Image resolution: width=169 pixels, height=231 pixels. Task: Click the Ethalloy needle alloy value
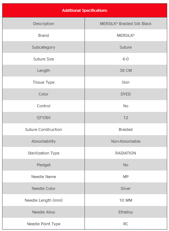pos(126,212)
